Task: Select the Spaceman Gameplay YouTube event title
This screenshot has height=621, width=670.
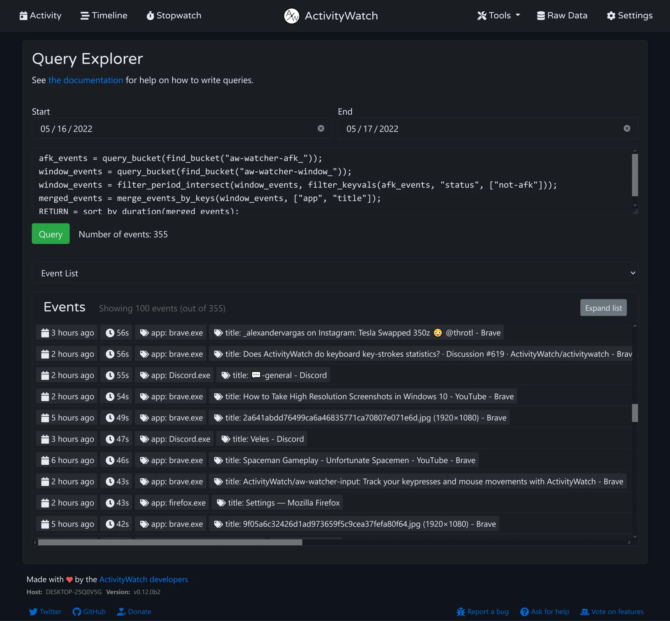Action: pos(344,460)
